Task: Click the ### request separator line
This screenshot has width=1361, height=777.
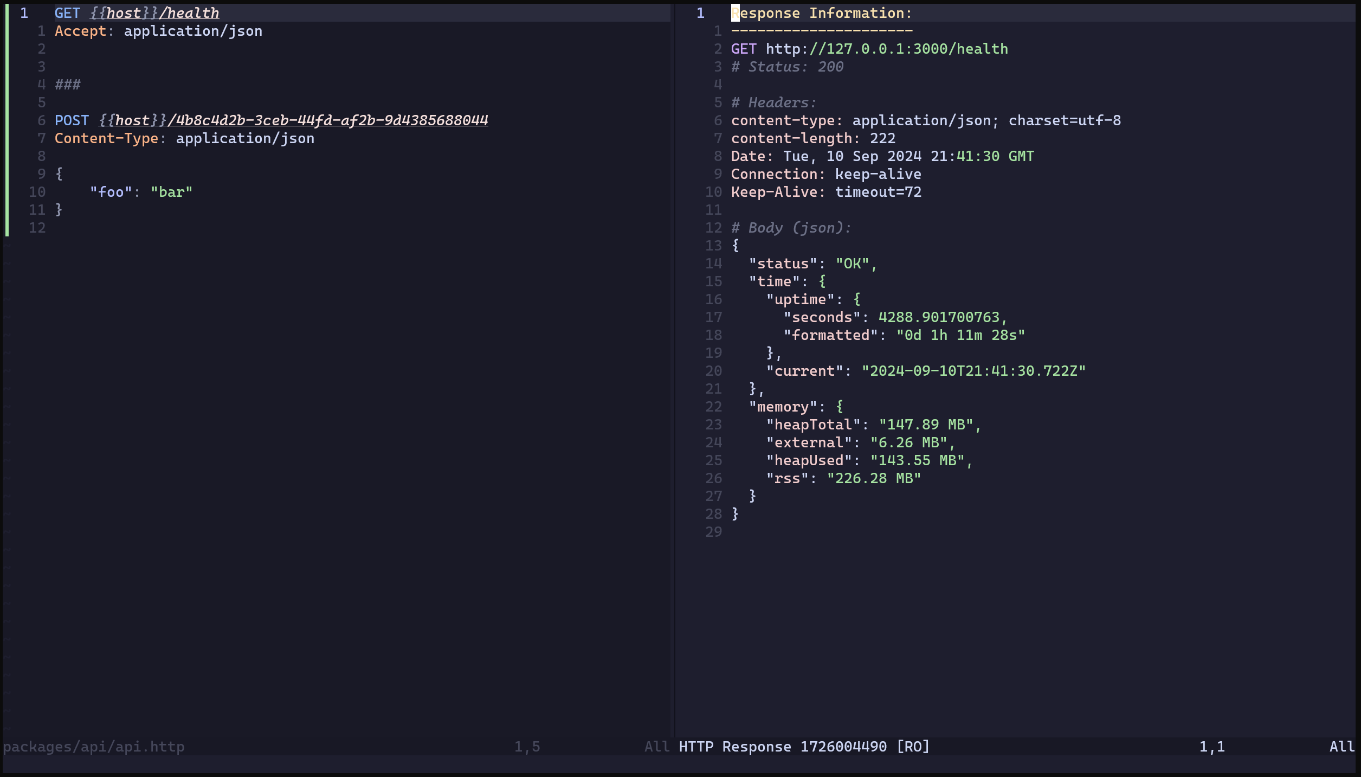Action: 68,85
